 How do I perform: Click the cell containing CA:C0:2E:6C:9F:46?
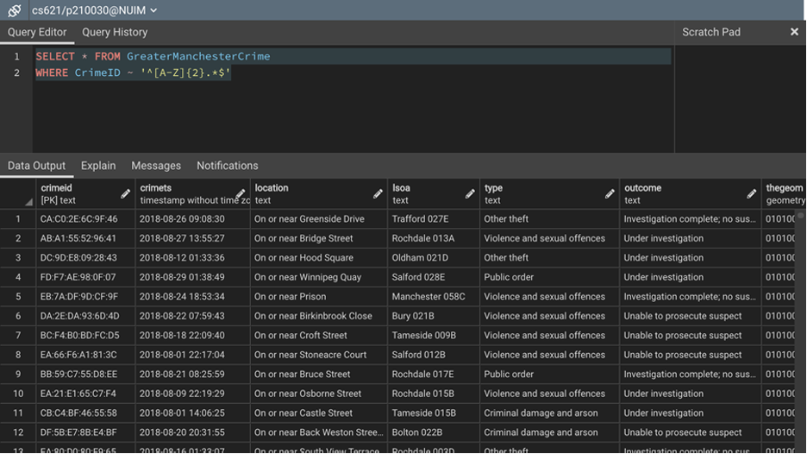pos(78,219)
